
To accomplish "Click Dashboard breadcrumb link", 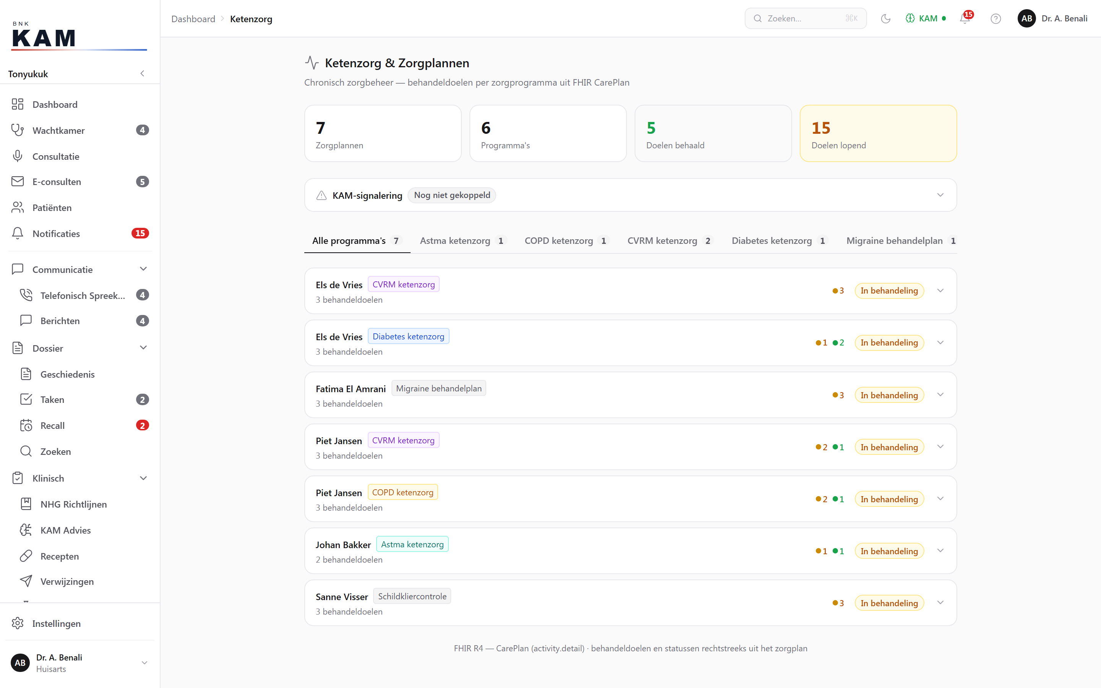I will point(193,19).
